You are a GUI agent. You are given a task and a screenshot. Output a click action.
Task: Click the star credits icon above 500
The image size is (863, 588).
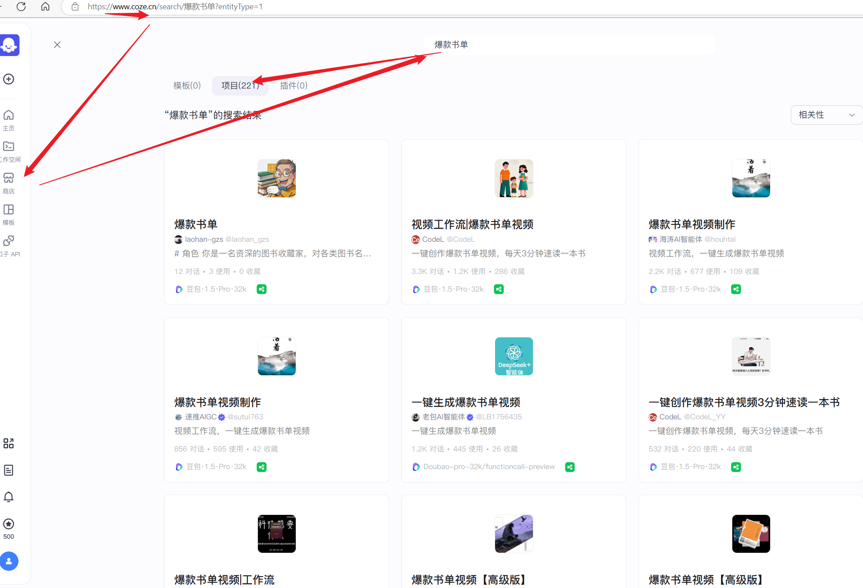point(9,524)
